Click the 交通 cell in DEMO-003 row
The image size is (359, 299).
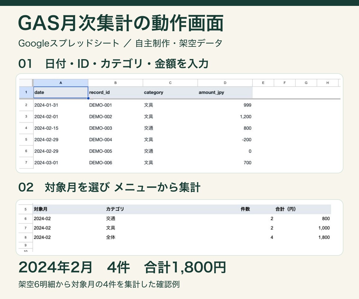tap(170, 128)
